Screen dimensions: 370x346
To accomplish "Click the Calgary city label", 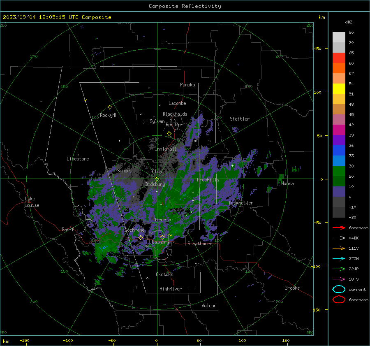I will click(160, 242).
